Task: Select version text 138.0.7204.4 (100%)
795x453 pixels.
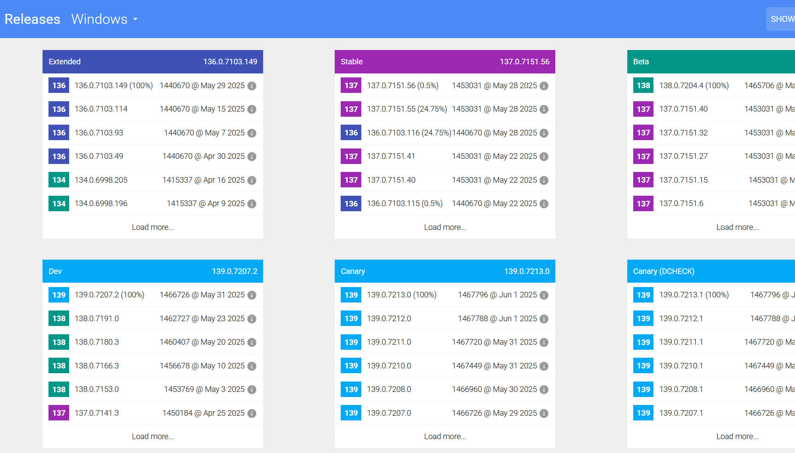Action: coord(694,85)
